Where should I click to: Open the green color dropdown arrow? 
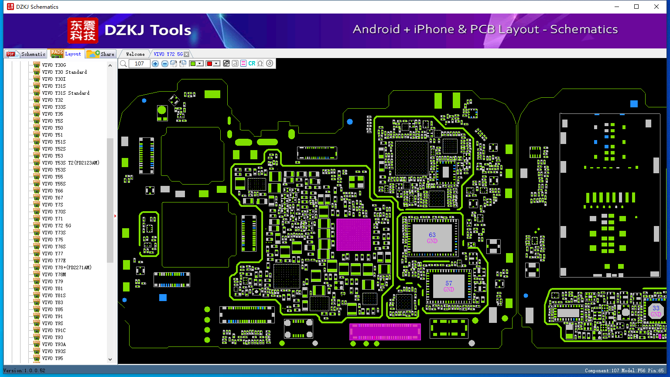pyautogui.click(x=200, y=64)
